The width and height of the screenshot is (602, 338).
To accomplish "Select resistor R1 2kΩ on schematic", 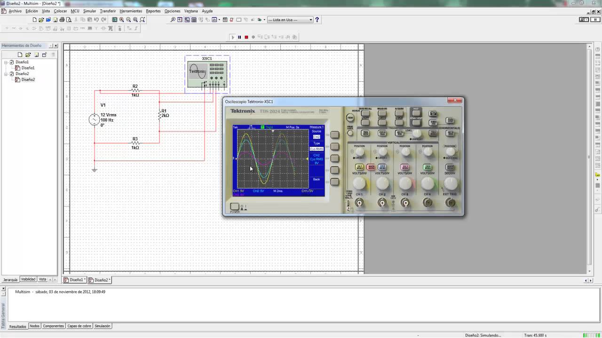I will [x=160, y=114].
